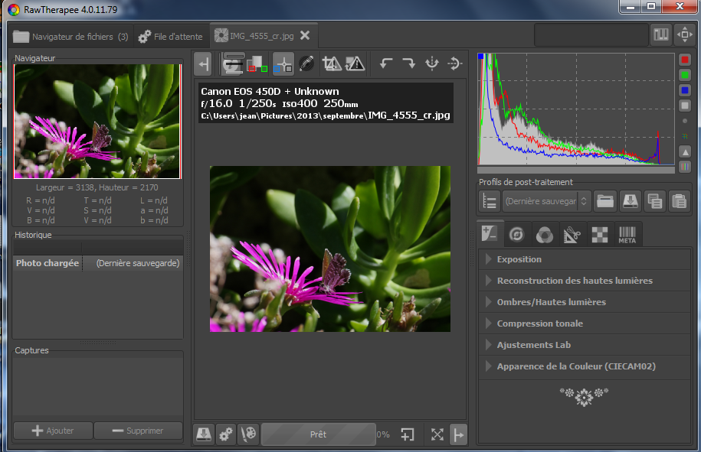The width and height of the screenshot is (701, 452).
Task: Toggle the profile fill mode icon
Action: 490,201
